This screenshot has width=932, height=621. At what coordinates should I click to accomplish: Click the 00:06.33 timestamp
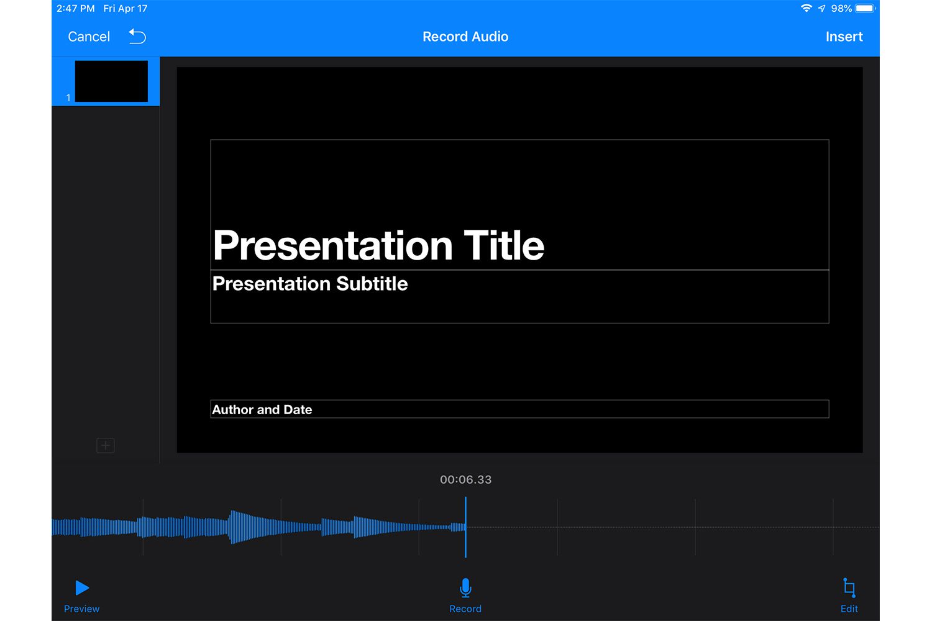click(x=465, y=479)
